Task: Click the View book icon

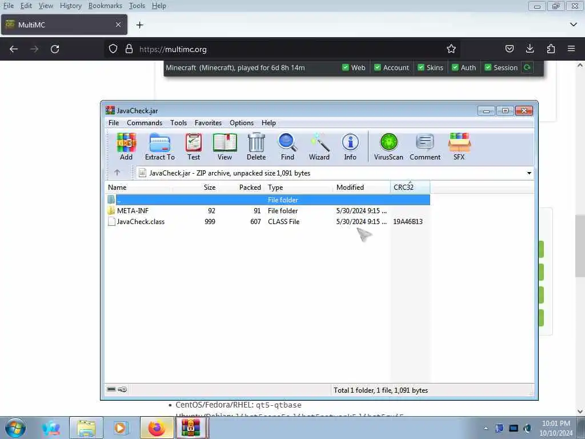Action: [x=225, y=146]
